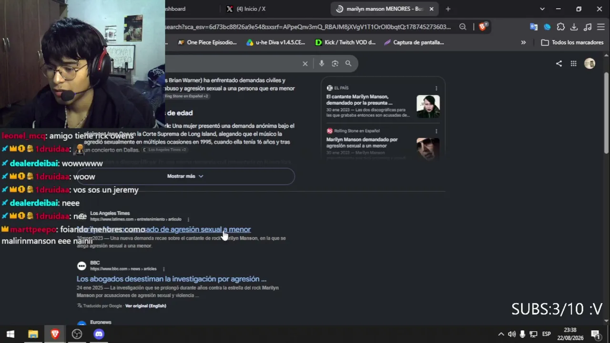Viewport: 610px width, 343px height.
Task: Submit search with the magnifier icon
Action: 348,63
